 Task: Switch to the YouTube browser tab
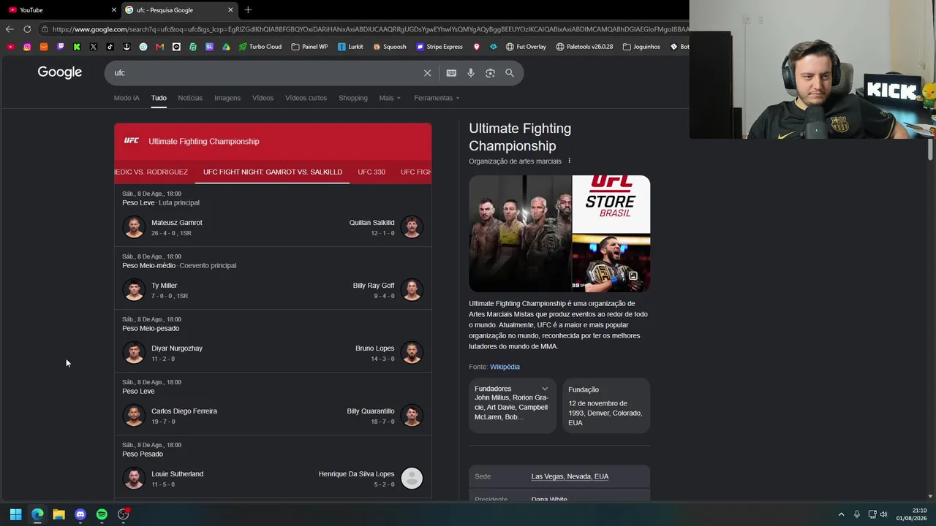pyautogui.click(x=61, y=9)
